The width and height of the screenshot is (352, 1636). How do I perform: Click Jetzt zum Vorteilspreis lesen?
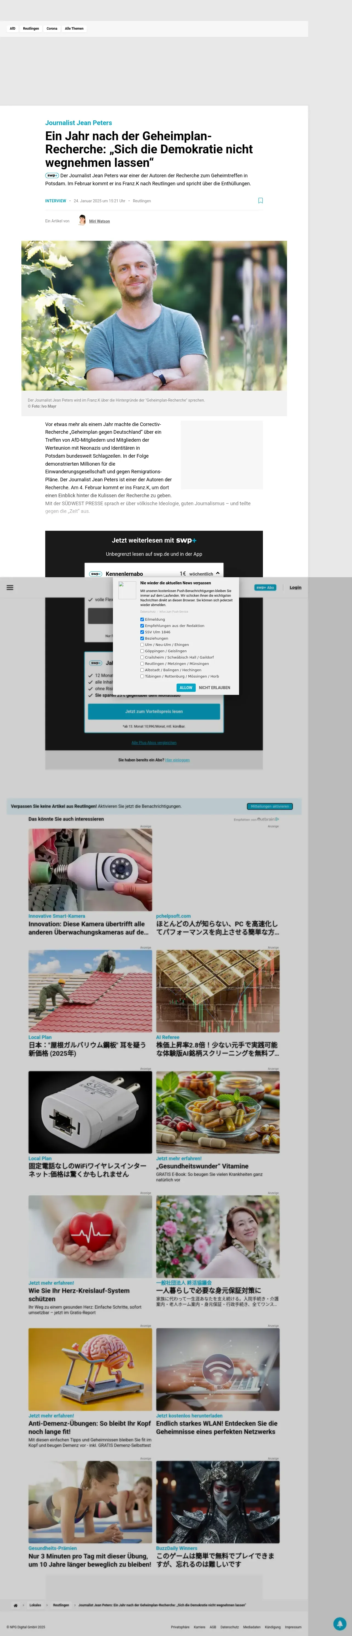[154, 711]
